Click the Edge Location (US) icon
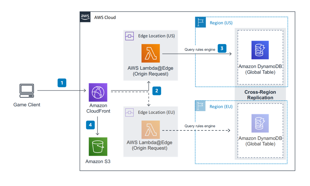Screen dimensions: 310x186 tap(130, 36)
